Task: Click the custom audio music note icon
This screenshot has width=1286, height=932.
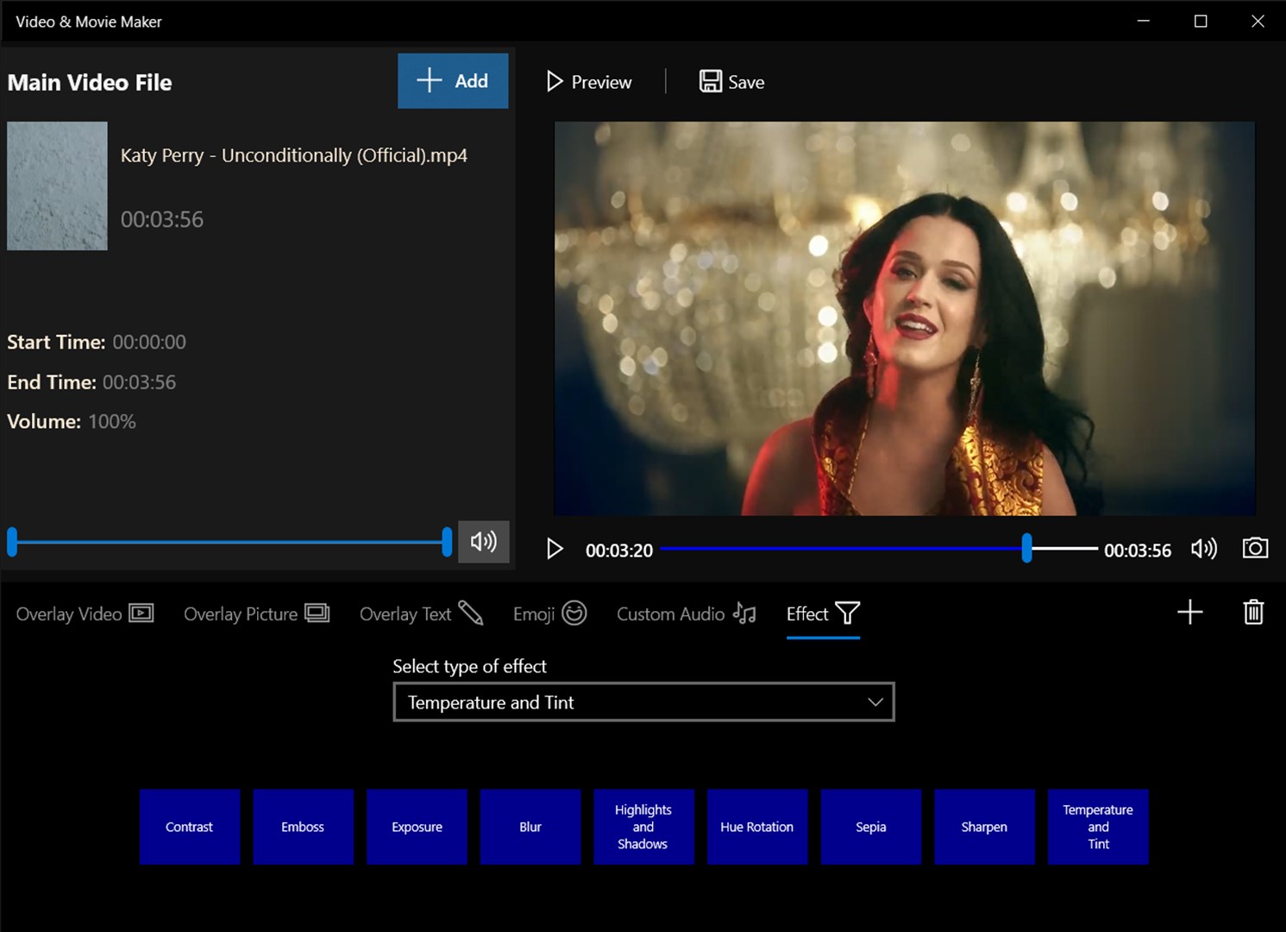Action: coord(744,613)
